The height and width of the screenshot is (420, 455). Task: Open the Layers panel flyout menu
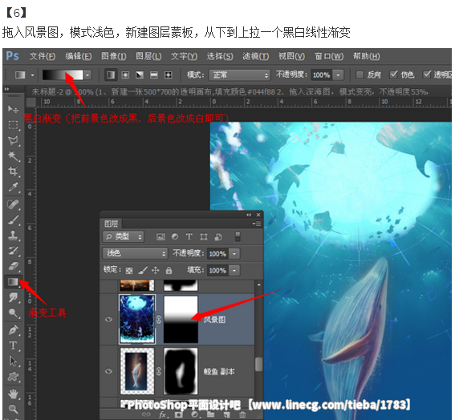[257, 224]
